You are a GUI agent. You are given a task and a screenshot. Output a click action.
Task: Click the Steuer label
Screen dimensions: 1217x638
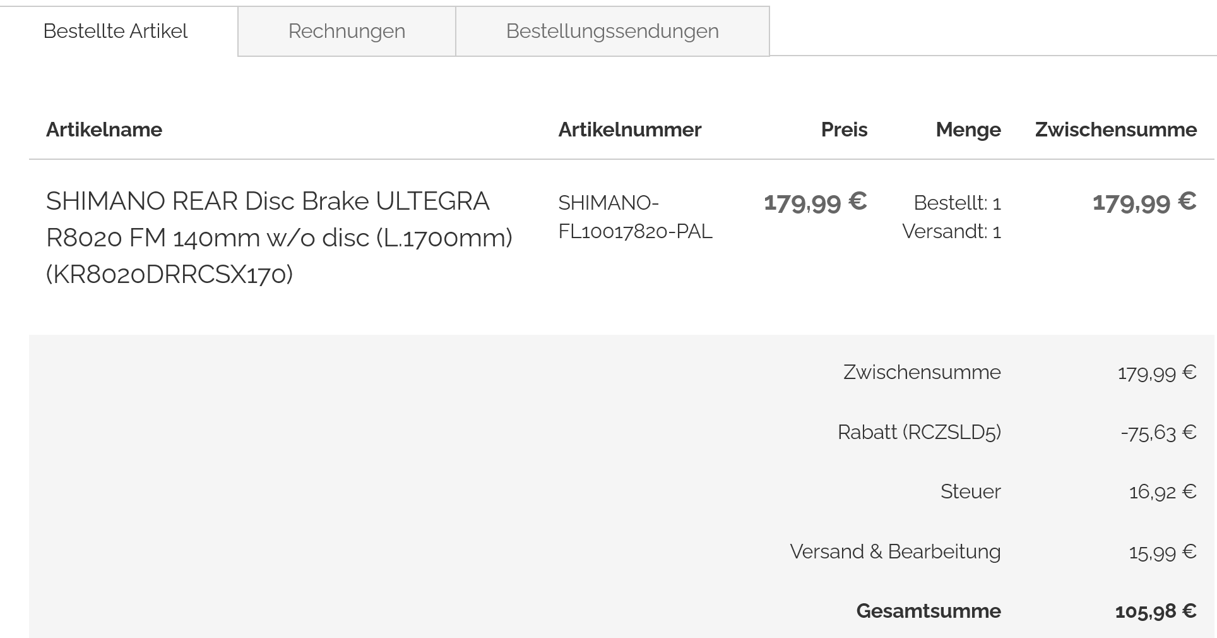[970, 491]
